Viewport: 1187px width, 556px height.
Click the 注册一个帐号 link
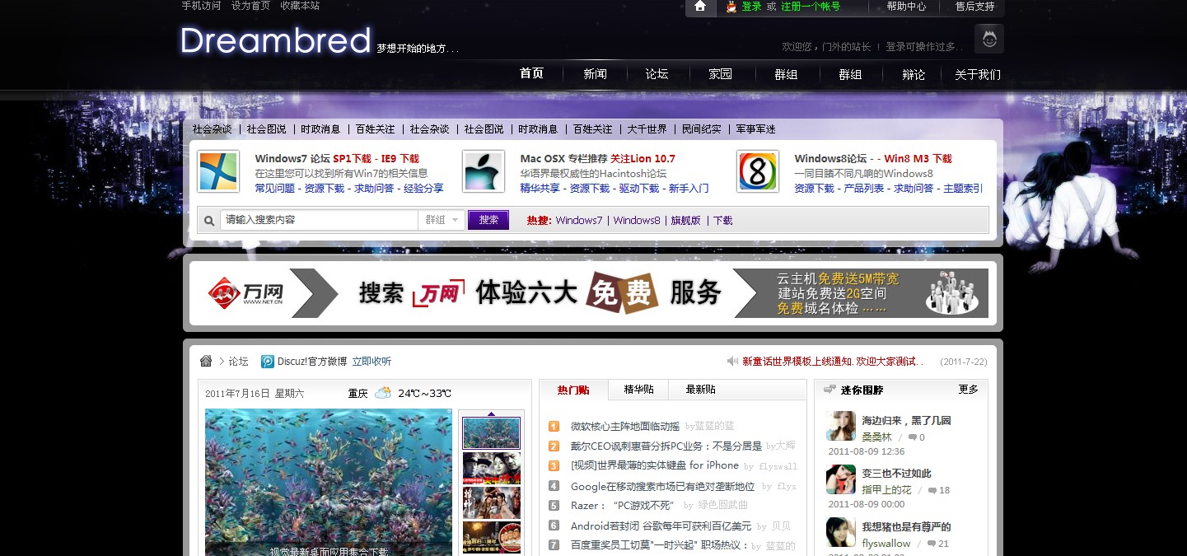[x=811, y=7]
